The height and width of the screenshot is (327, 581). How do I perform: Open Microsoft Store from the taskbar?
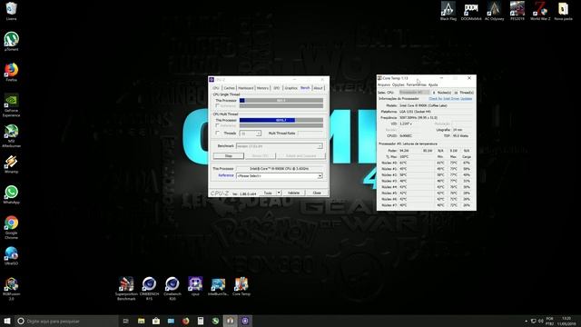coord(156,321)
